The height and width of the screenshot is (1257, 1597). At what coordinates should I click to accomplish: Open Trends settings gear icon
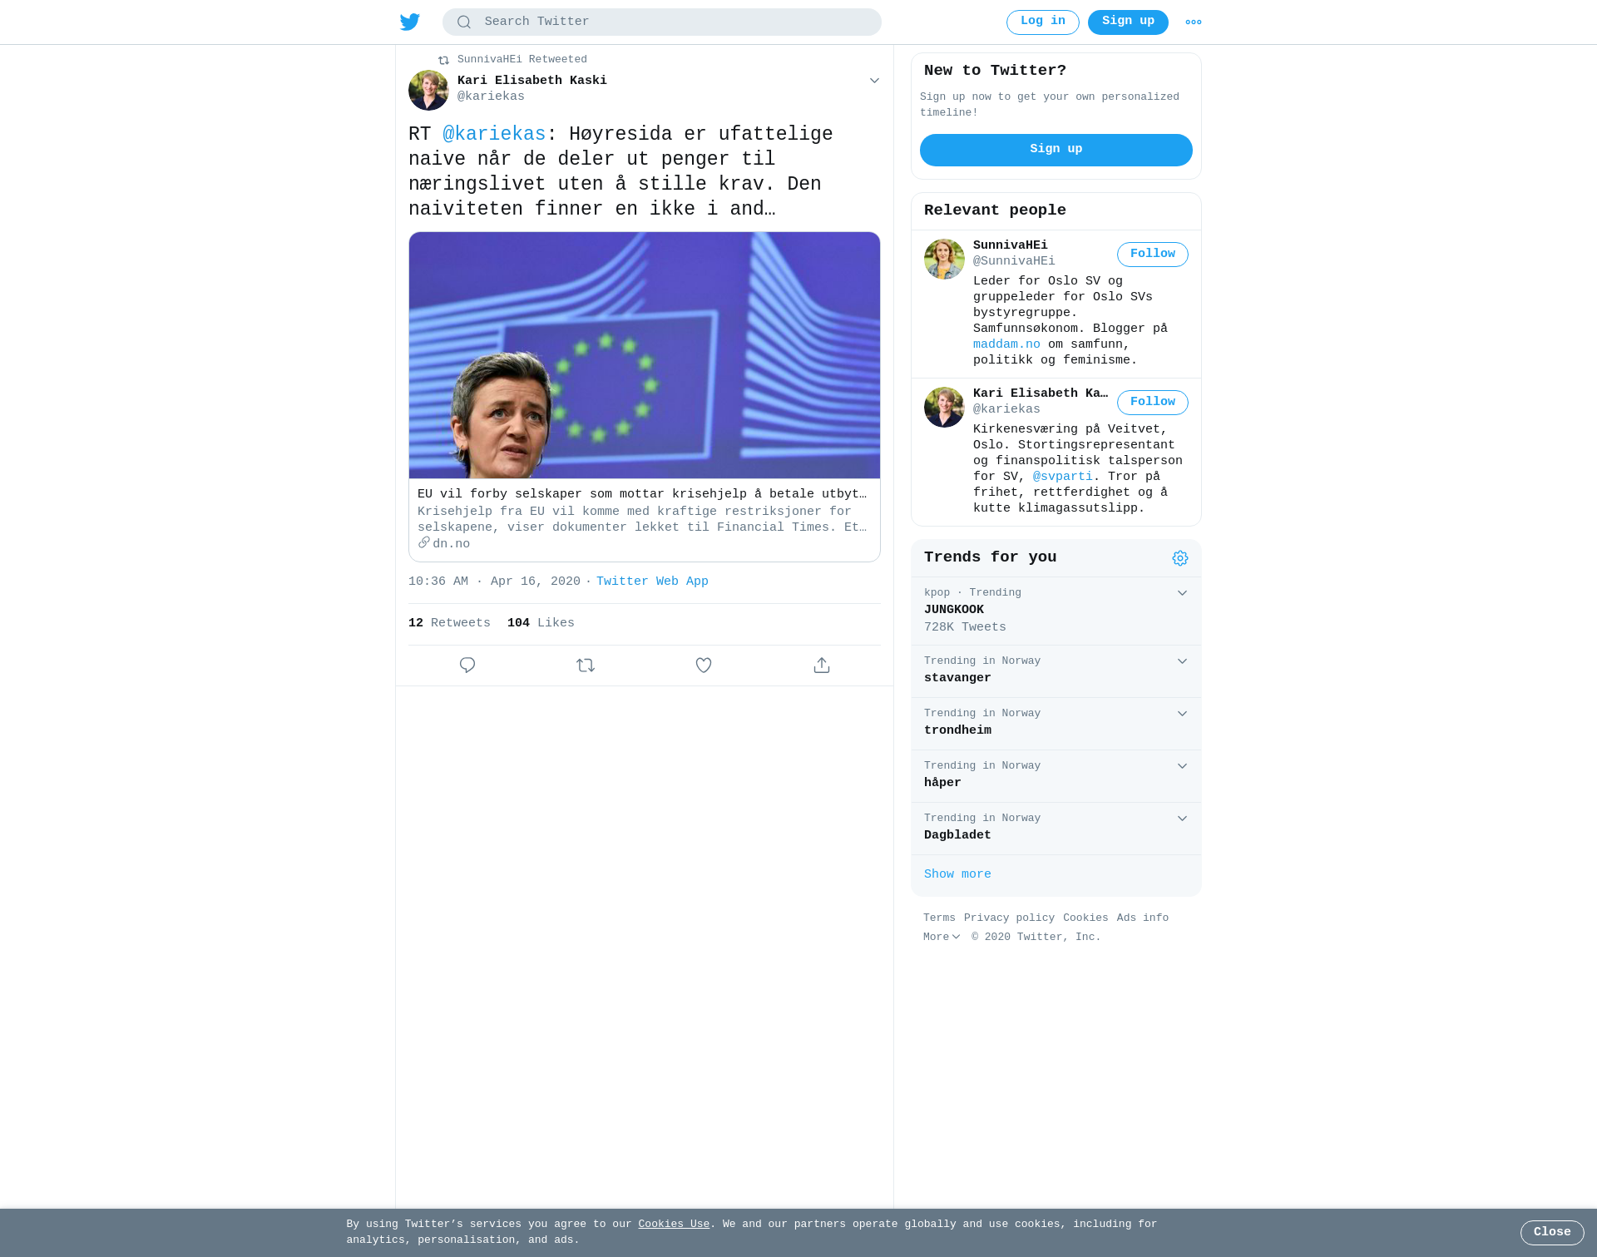[x=1180, y=558]
